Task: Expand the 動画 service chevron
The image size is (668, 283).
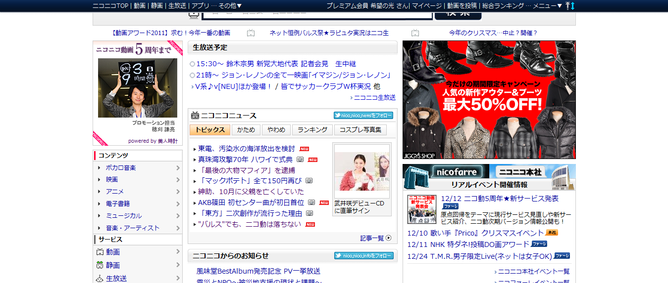Action: coord(178,252)
